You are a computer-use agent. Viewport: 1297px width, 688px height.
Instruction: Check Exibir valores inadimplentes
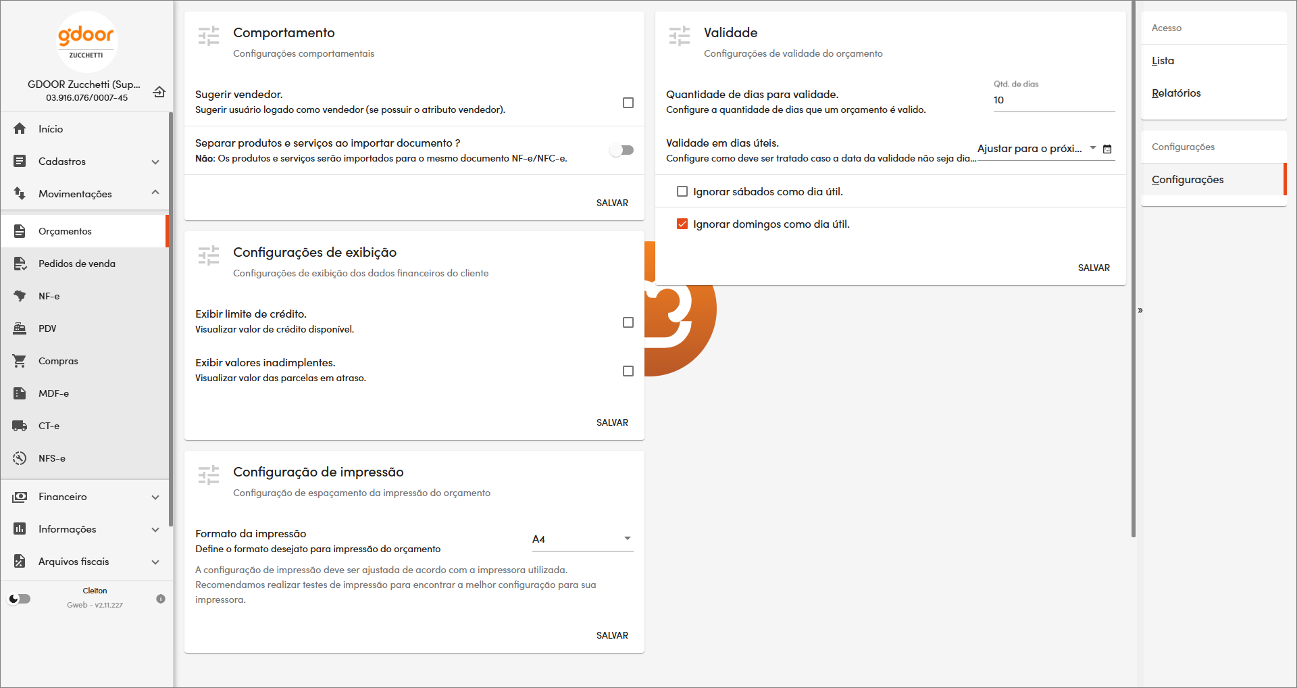(x=628, y=371)
